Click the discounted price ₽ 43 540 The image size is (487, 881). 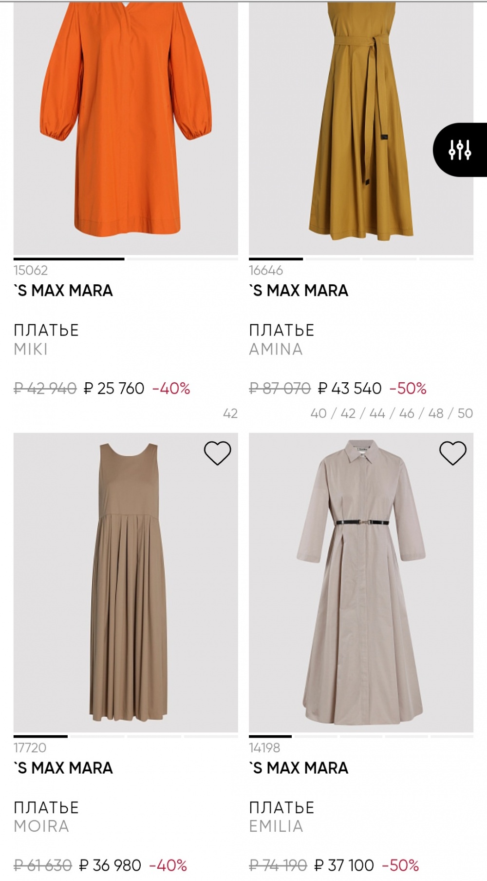tap(350, 389)
